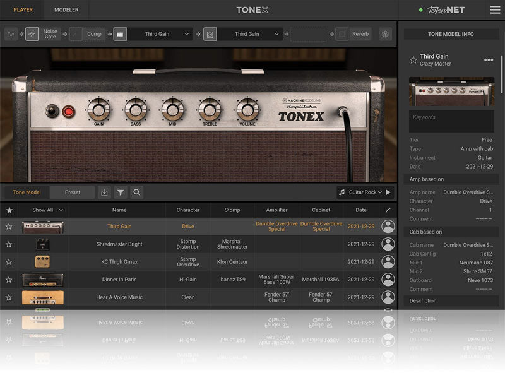Open user profile icon in Dinner In Paris row
This screenshot has height=373, width=505.
click(x=388, y=280)
